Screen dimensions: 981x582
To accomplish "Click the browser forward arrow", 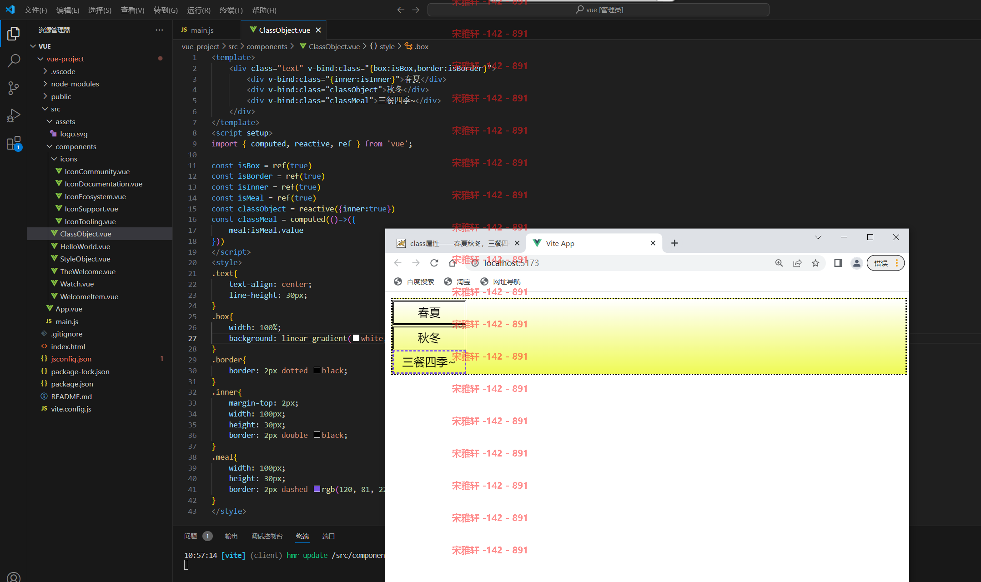I will click(x=416, y=263).
